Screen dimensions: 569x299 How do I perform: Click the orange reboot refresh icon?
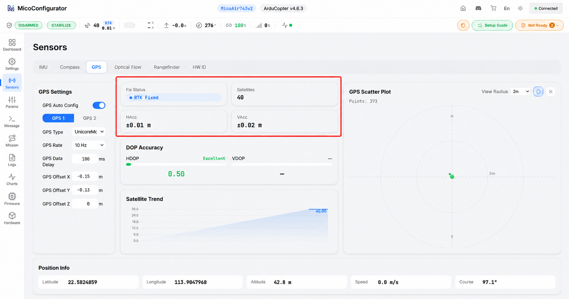point(463,25)
